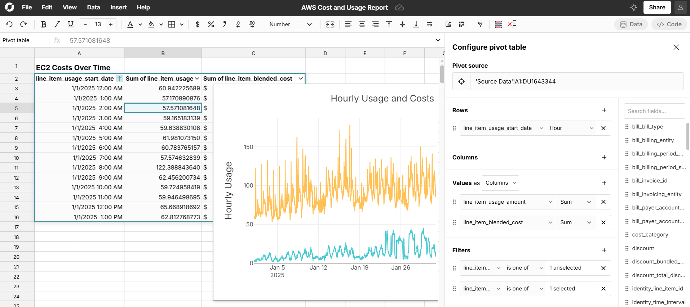Image resolution: width=690 pixels, height=307 pixels.
Task: Toggle the Code panel button
Action: click(669, 24)
